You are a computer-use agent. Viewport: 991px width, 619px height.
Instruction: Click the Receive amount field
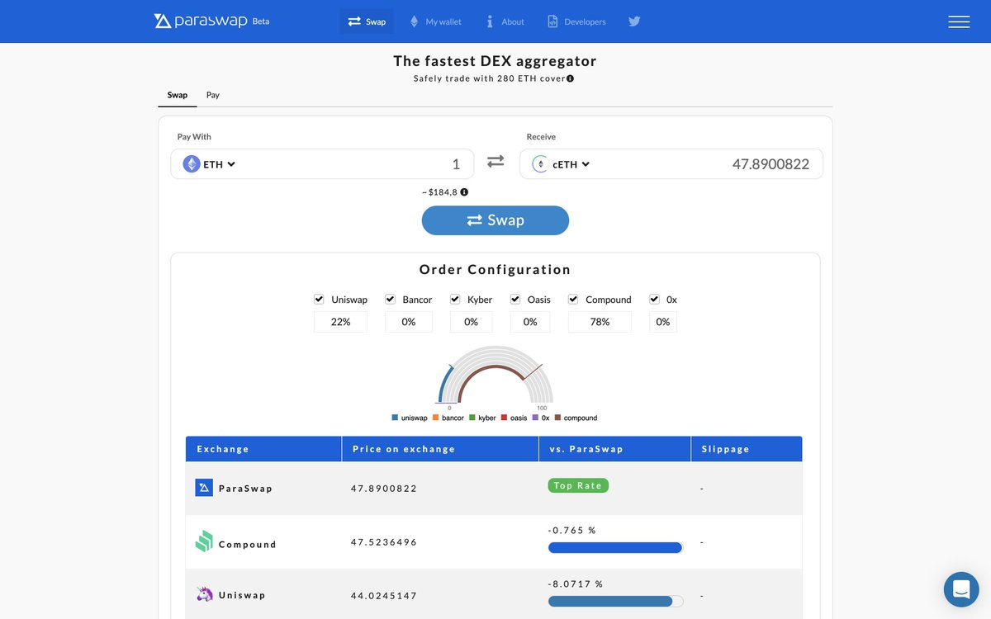coord(708,164)
